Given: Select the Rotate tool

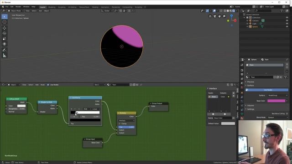Looking at the screenshot, I should (5, 33).
